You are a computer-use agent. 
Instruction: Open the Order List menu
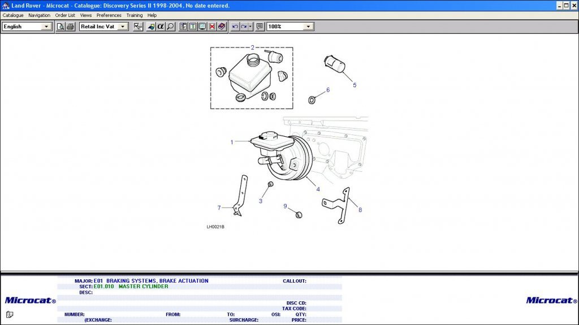click(65, 15)
